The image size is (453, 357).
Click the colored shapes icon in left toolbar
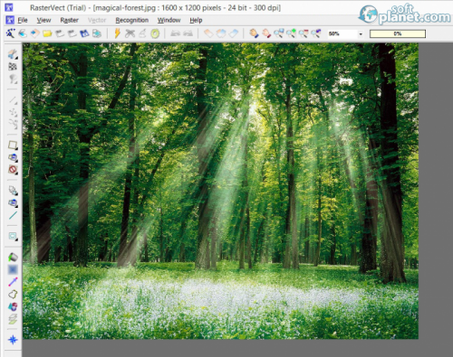pos(13,306)
